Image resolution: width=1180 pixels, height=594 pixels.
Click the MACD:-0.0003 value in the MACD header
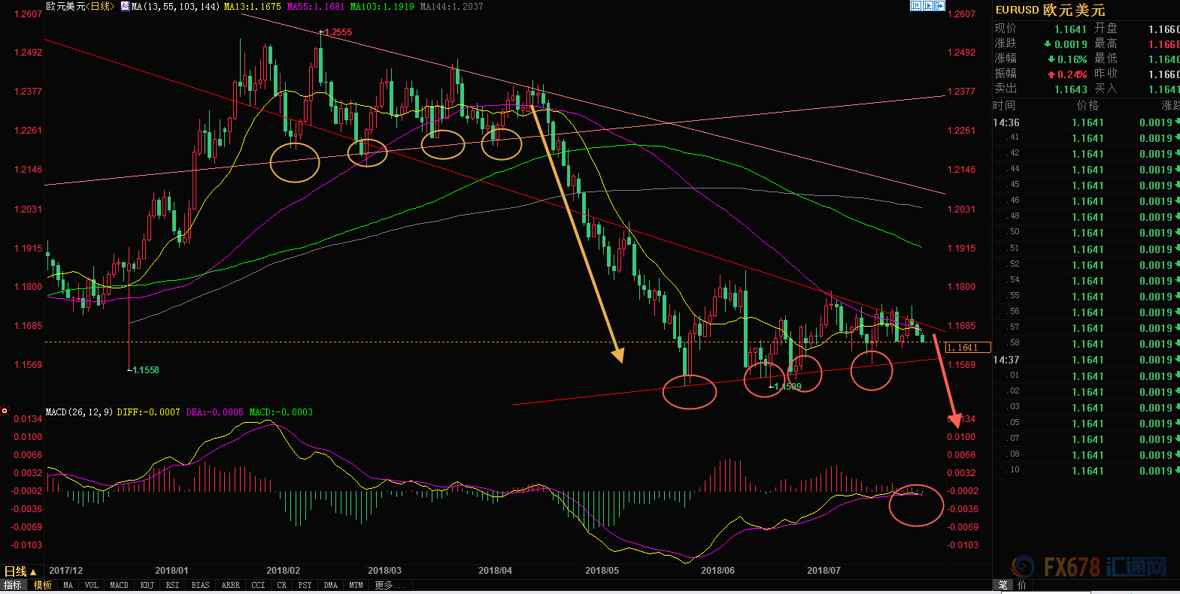[281, 412]
